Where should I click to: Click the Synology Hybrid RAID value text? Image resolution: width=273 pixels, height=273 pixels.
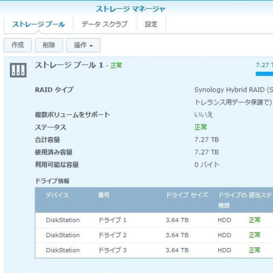point(233,90)
